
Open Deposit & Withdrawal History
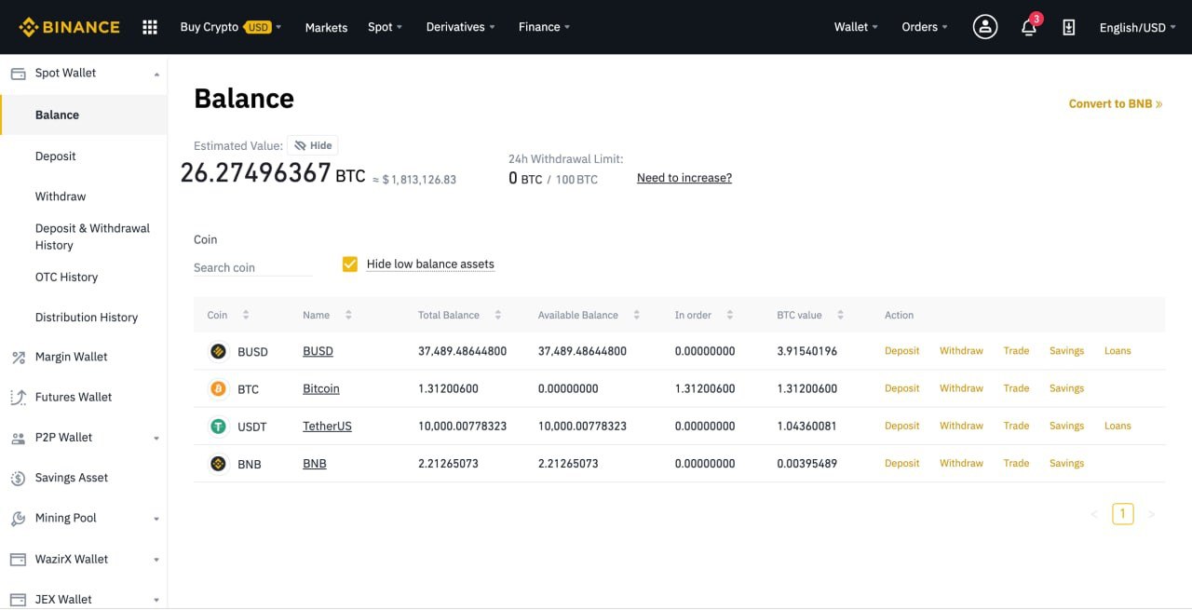click(92, 237)
